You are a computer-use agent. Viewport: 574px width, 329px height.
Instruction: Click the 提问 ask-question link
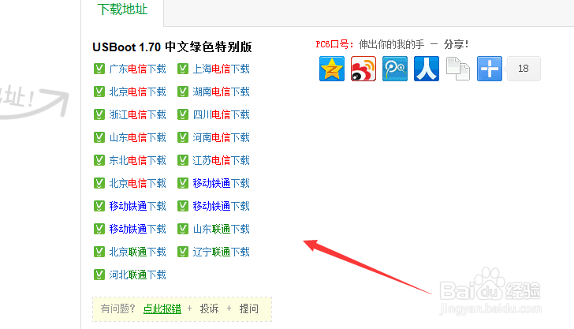click(x=249, y=308)
